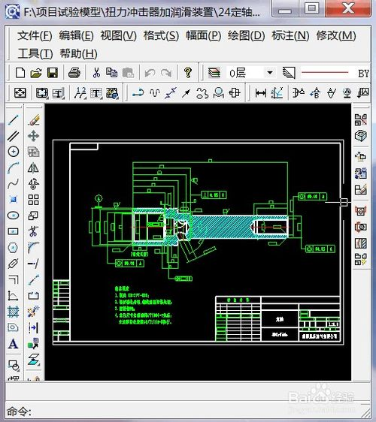Screen dimensions: 376x422
Task: Open the 文件(F) menu
Action: (35, 36)
